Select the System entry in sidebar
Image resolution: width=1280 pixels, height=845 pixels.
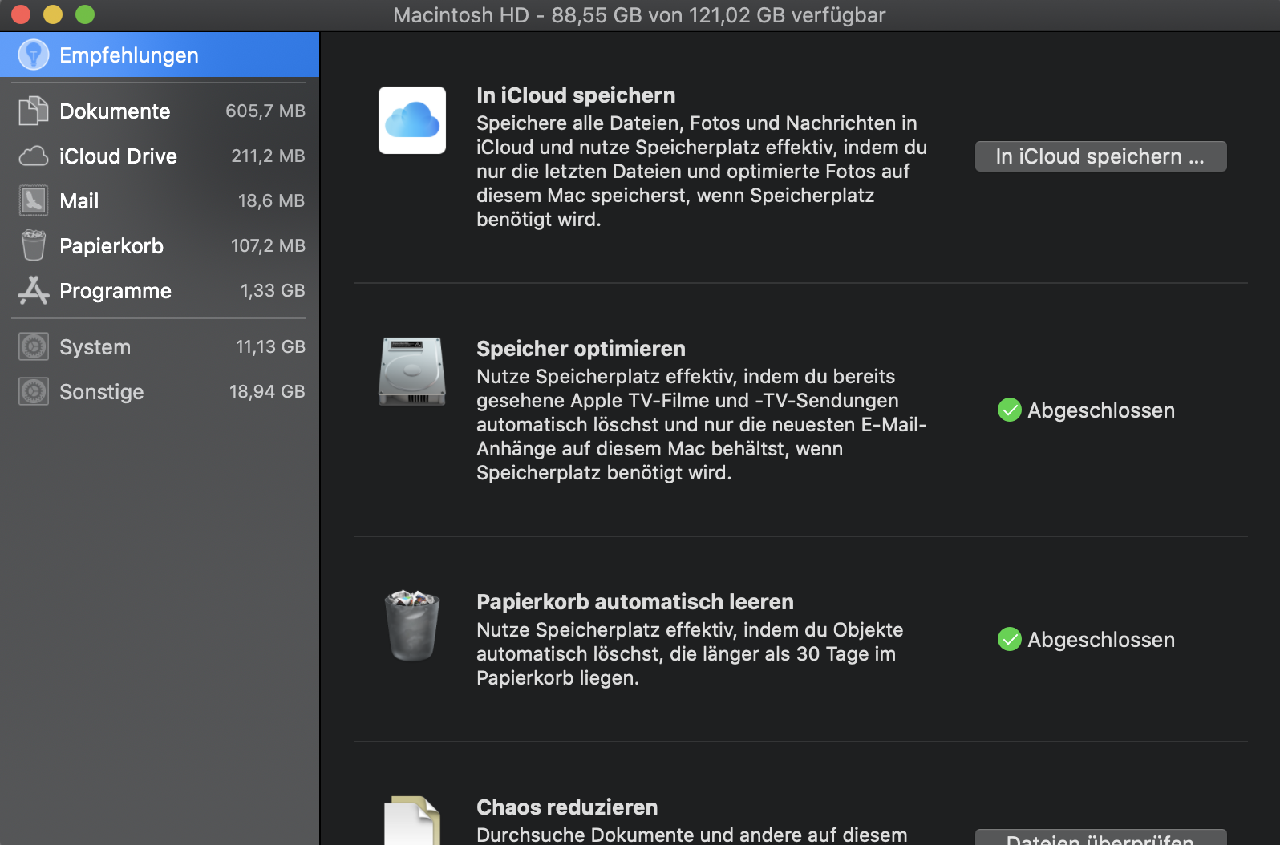click(x=95, y=347)
